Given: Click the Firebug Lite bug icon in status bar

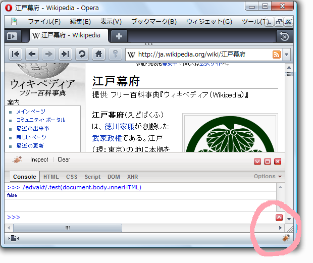Looking at the screenshot, I should (286, 238).
